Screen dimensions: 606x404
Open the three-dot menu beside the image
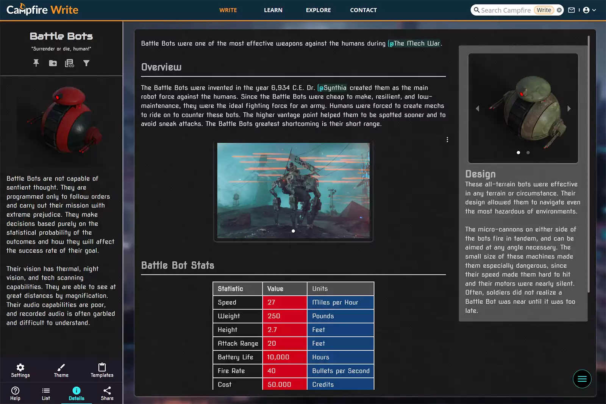[447, 139]
